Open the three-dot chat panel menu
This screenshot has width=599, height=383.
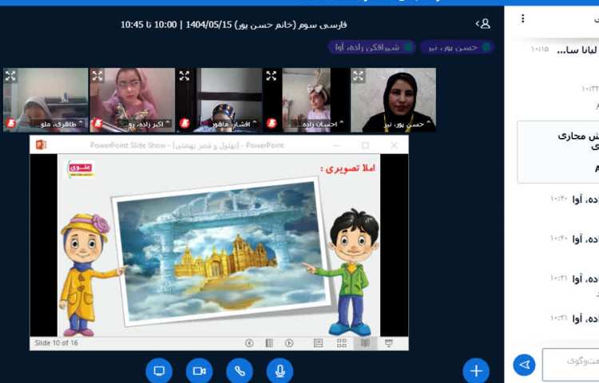click(x=522, y=18)
